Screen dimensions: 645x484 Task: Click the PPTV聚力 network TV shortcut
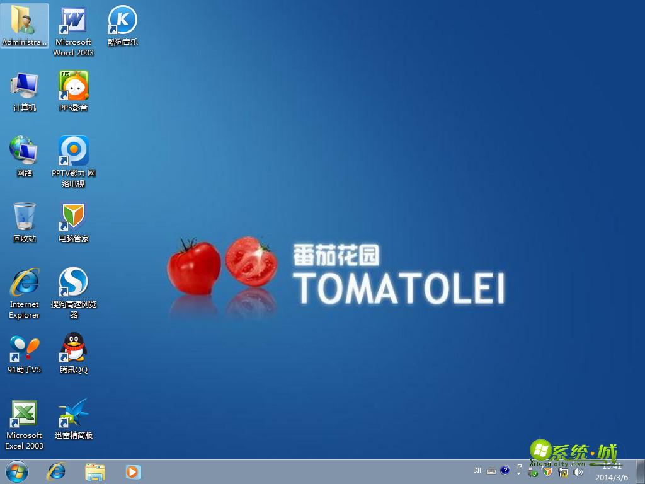(74, 151)
